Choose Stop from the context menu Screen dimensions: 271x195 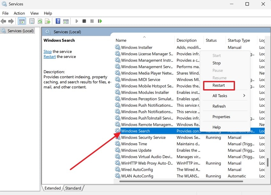(x=216, y=63)
